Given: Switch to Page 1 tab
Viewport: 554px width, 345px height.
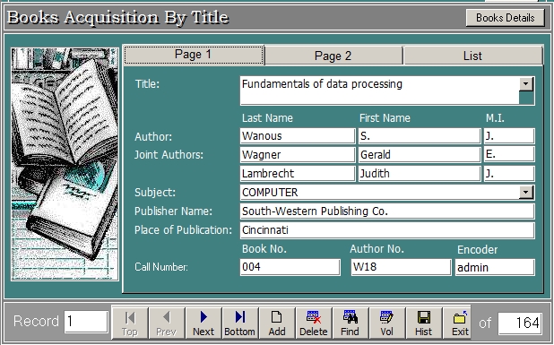Looking at the screenshot, I should [194, 55].
